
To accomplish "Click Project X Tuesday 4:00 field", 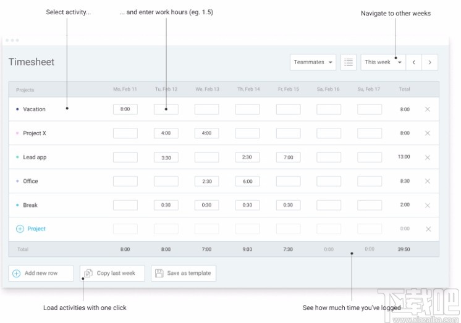I will coord(166,133).
